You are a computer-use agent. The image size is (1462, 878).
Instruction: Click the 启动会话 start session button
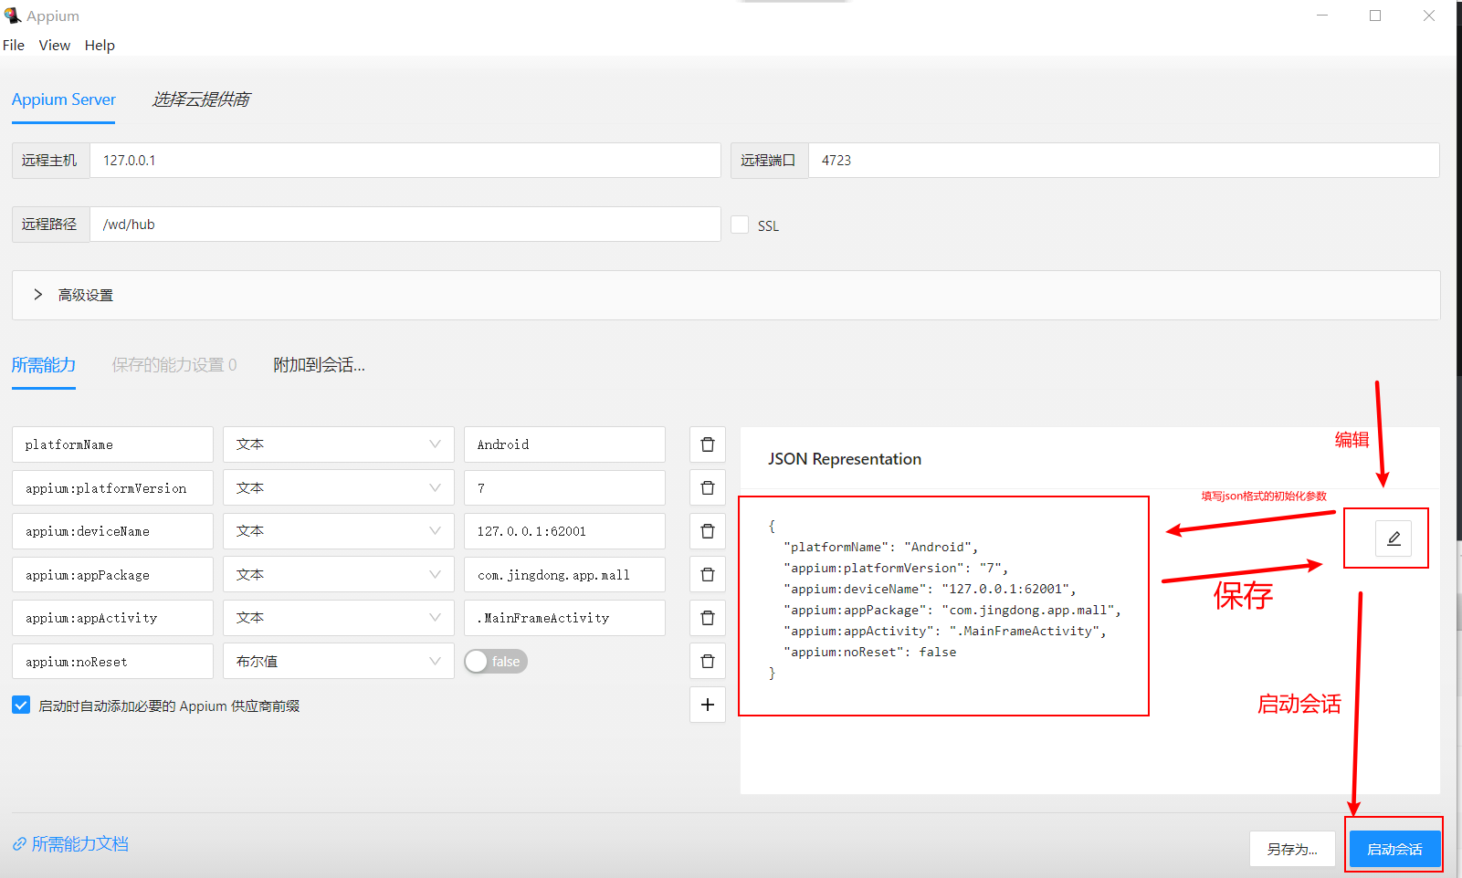pos(1394,849)
